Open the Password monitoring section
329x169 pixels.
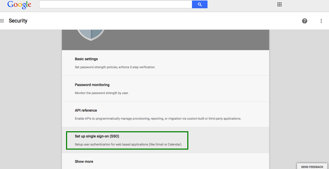92,85
